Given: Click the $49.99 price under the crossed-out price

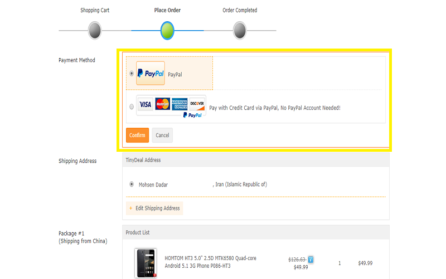Looking at the screenshot, I should point(301,267).
